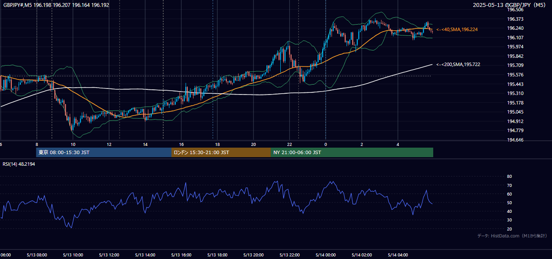
Task: Click the 5/14 02:00 bottom time label
Action: tap(362, 255)
